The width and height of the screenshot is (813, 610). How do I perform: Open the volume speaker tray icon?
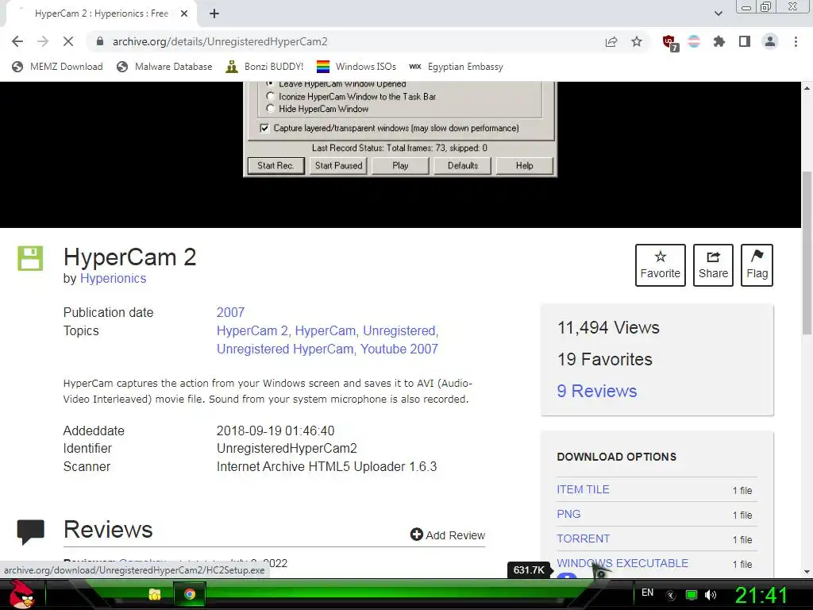[711, 595]
